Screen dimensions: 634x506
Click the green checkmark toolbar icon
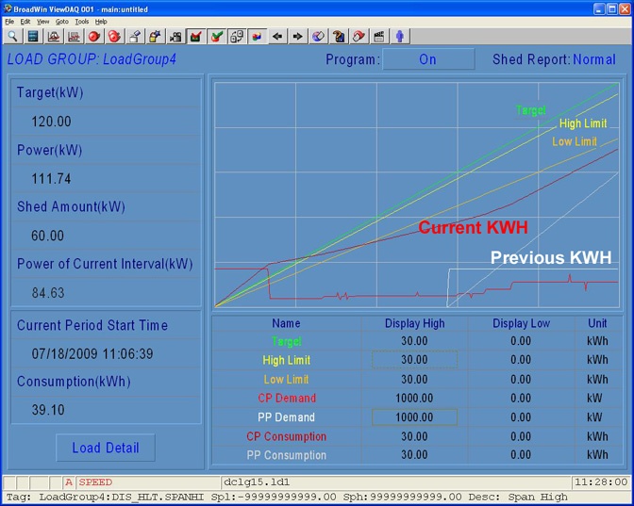click(216, 37)
